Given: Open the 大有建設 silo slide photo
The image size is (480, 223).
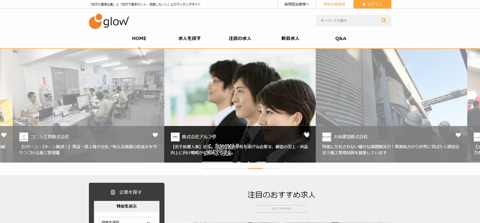Looking at the screenshot, I should (x=391, y=88).
